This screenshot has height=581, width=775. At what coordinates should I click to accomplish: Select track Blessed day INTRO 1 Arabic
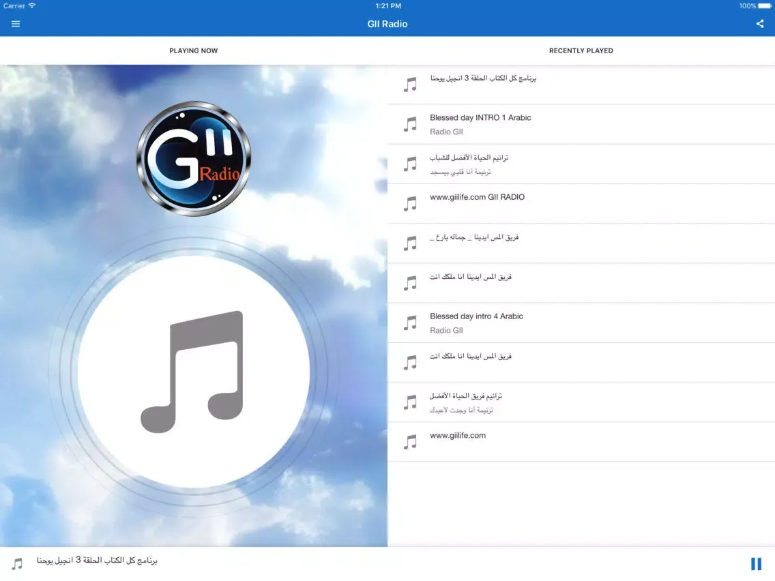pyautogui.click(x=581, y=125)
